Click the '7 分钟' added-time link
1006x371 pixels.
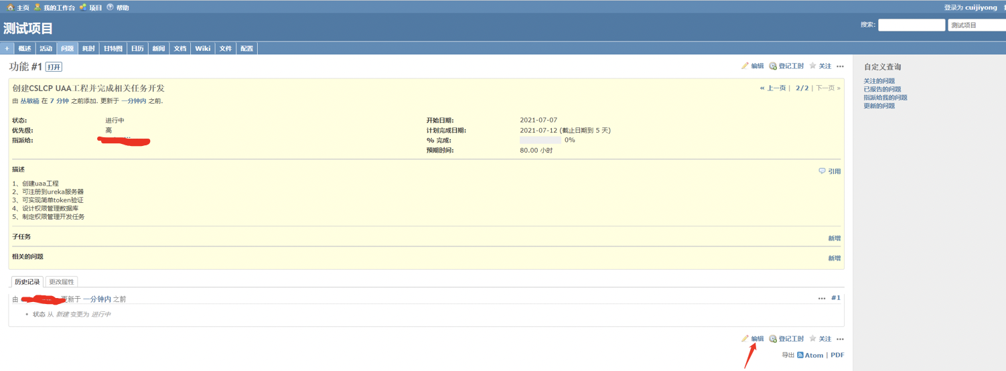(x=59, y=101)
